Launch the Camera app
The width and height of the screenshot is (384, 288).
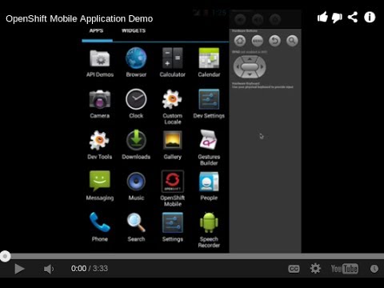click(100, 99)
